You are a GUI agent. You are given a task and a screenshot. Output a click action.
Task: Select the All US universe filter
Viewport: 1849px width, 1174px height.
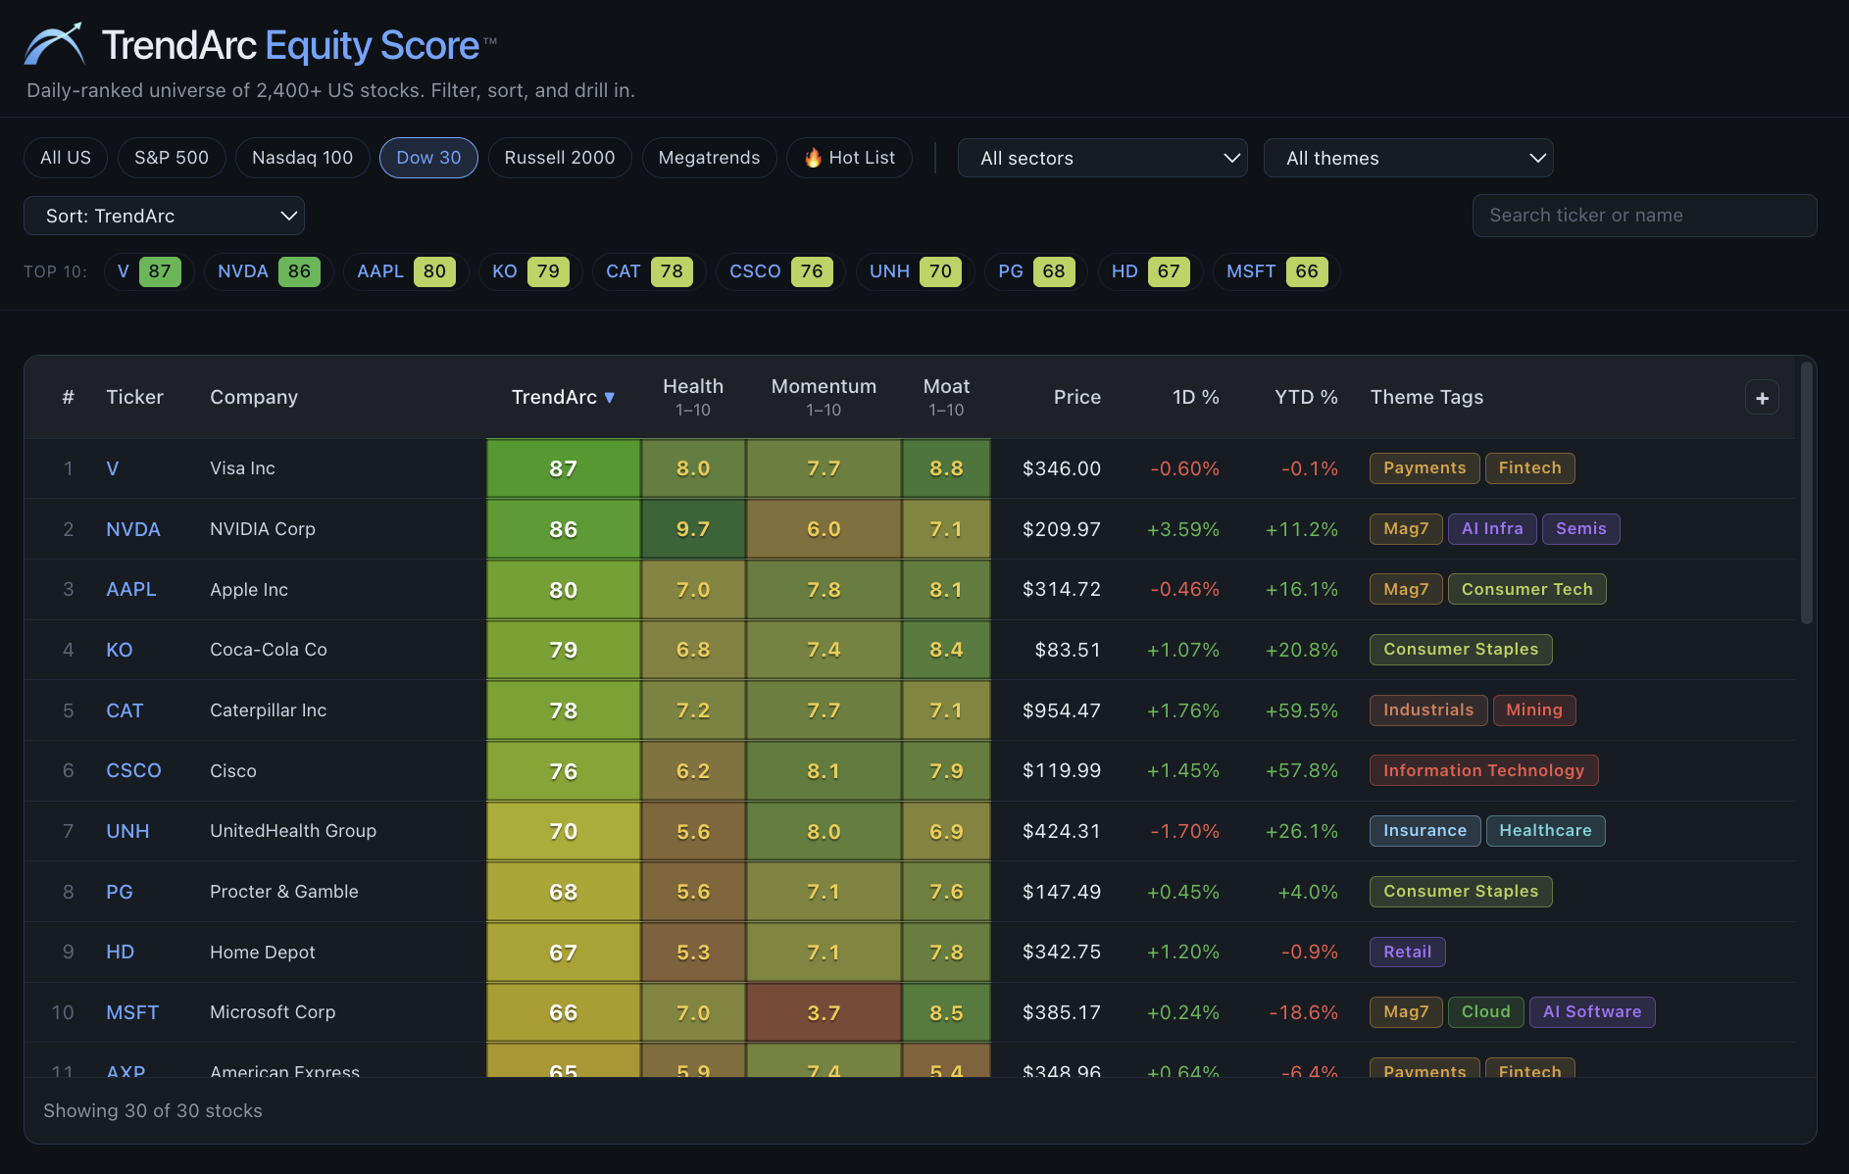[x=66, y=158]
